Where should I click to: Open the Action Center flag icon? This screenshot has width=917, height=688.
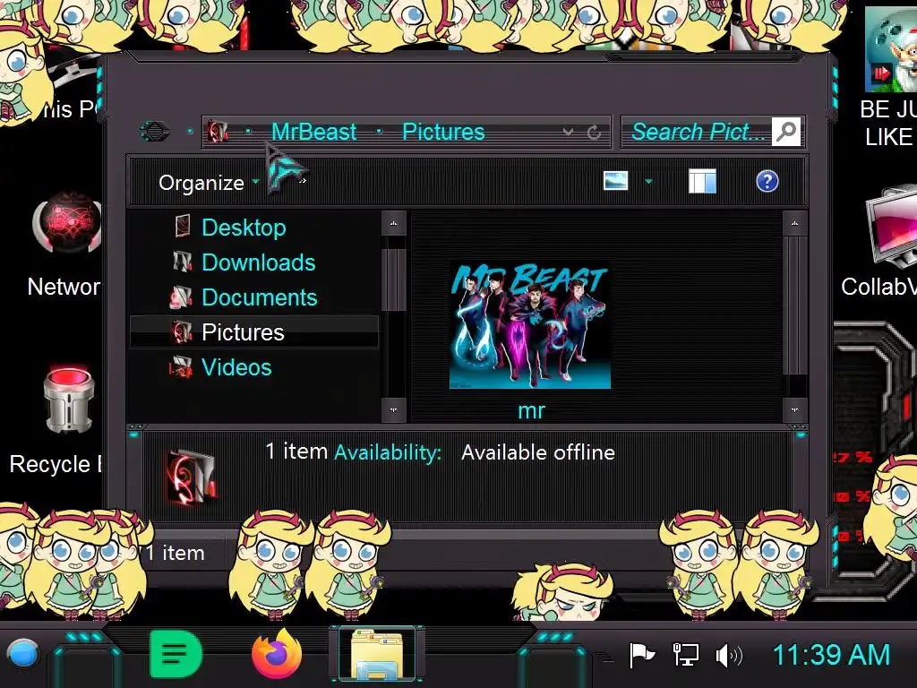coord(641,655)
